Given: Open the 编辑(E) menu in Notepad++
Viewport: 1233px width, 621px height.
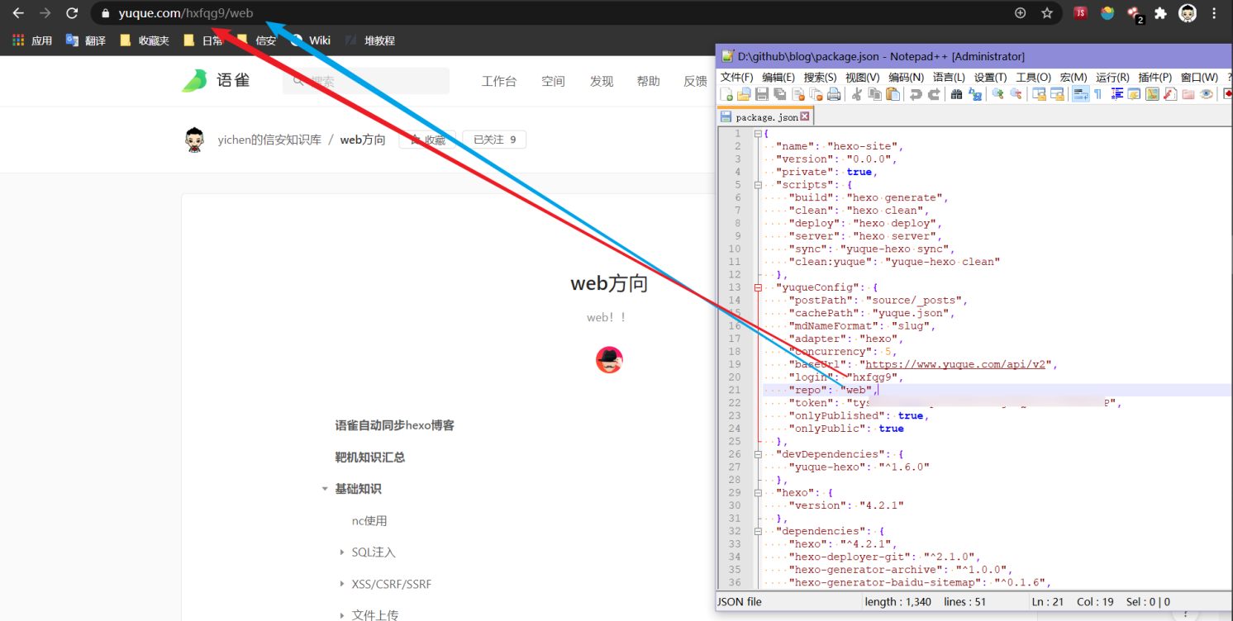Looking at the screenshot, I should coord(778,77).
